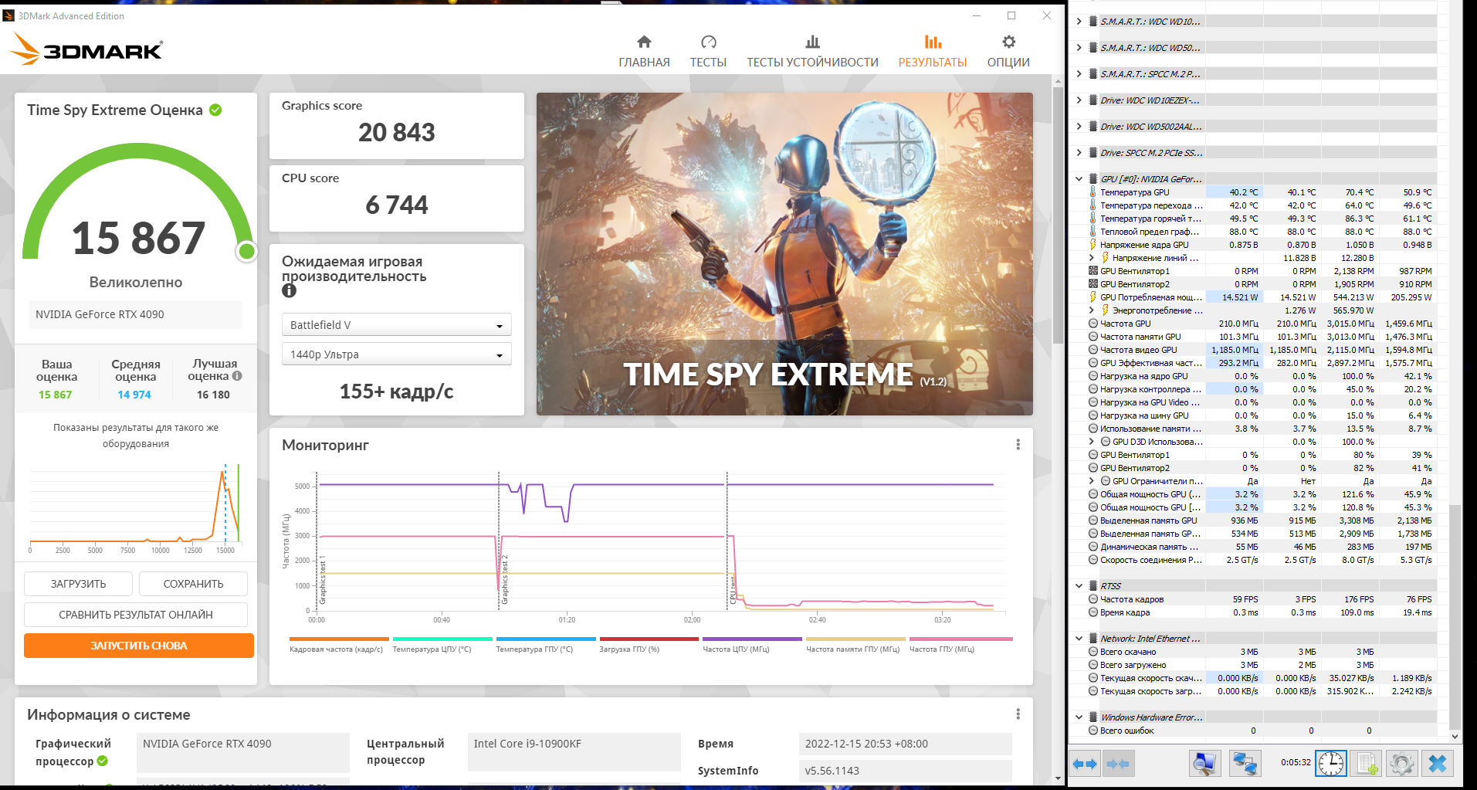
Task: Open HWiNFO sensor settings gear
Action: coord(1401,764)
